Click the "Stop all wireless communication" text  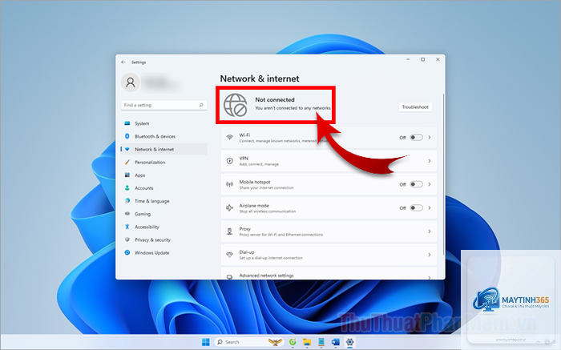(x=267, y=211)
